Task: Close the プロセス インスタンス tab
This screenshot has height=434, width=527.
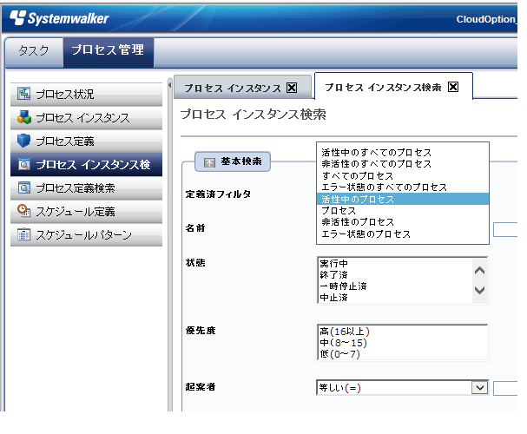Action: click(292, 88)
